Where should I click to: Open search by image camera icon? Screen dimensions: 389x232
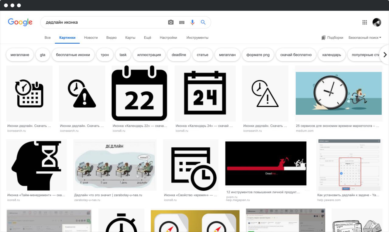tap(171, 22)
